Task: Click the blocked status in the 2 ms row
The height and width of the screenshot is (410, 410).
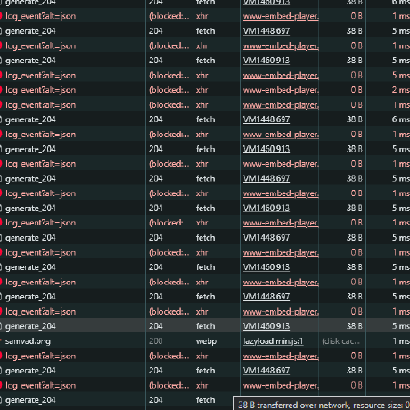Action: 168,90
